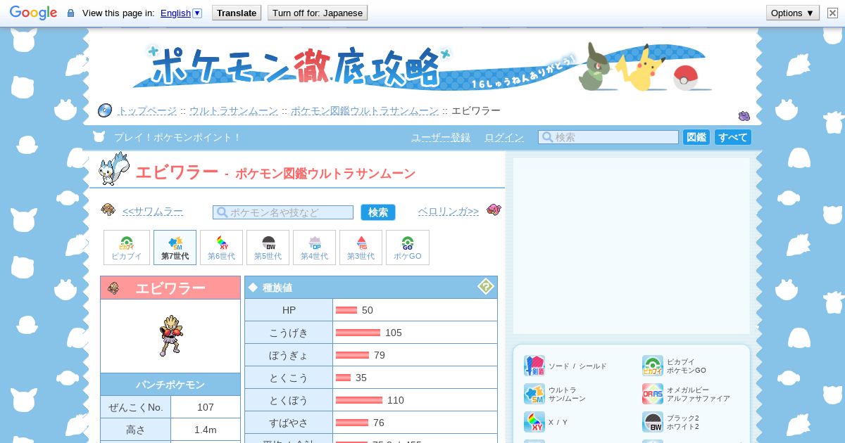Open ポケモン図鑑ウルトラサンムーン breadcrumb link
Viewport: 845px width, 443px height.
[x=365, y=111]
